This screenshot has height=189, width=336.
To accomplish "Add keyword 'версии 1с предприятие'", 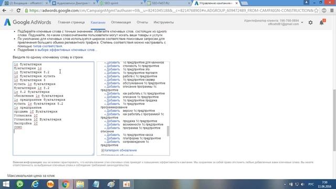I will (x=113, y=111).
